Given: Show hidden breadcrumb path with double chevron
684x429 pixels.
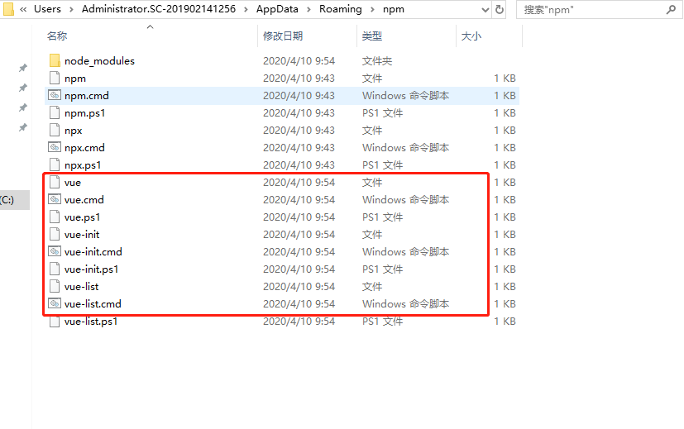Looking at the screenshot, I should click(x=23, y=10).
